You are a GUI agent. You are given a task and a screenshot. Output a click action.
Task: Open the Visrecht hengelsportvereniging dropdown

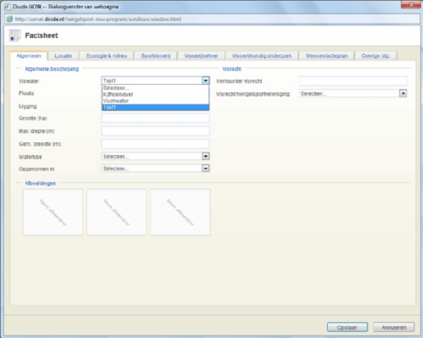click(403, 93)
